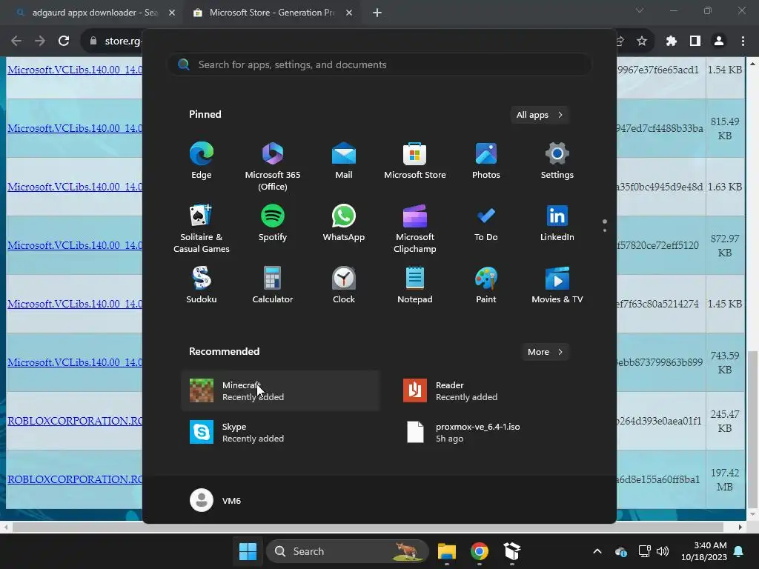Open the cloud status tray icon
This screenshot has width=759, height=569.
click(621, 551)
